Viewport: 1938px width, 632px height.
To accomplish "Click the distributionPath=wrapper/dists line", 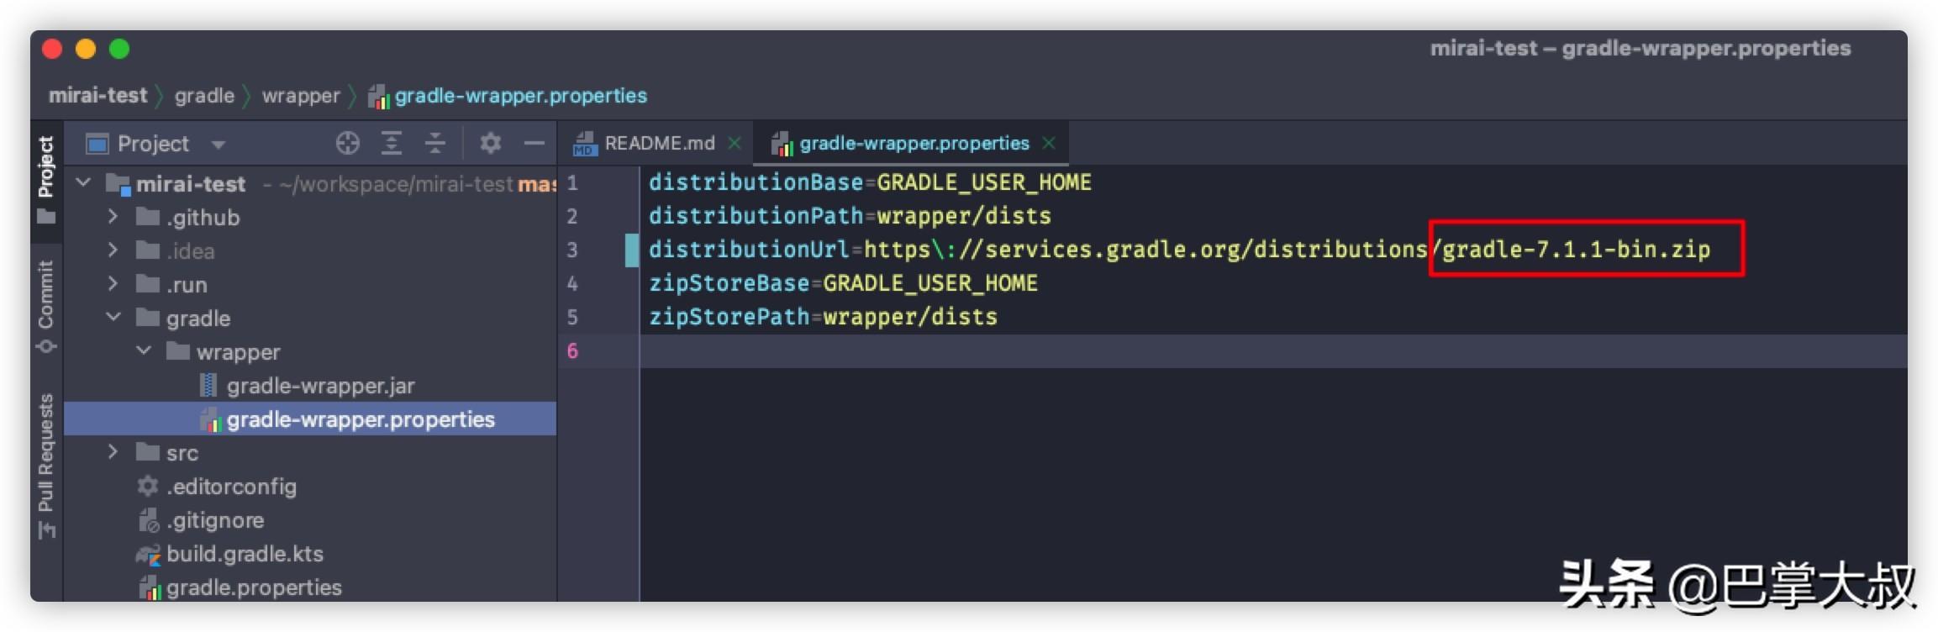I will (x=850, y=216).
